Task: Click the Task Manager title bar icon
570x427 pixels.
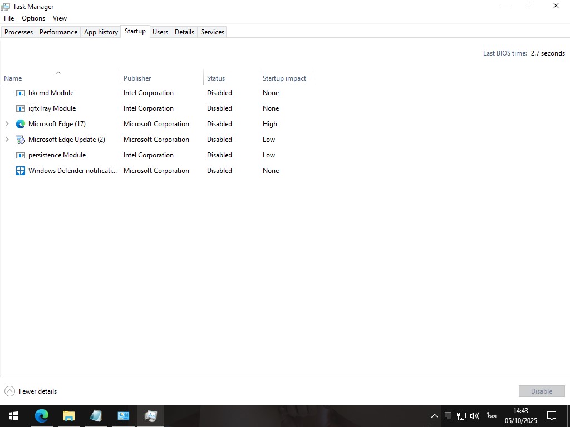Action: (6, 7)
